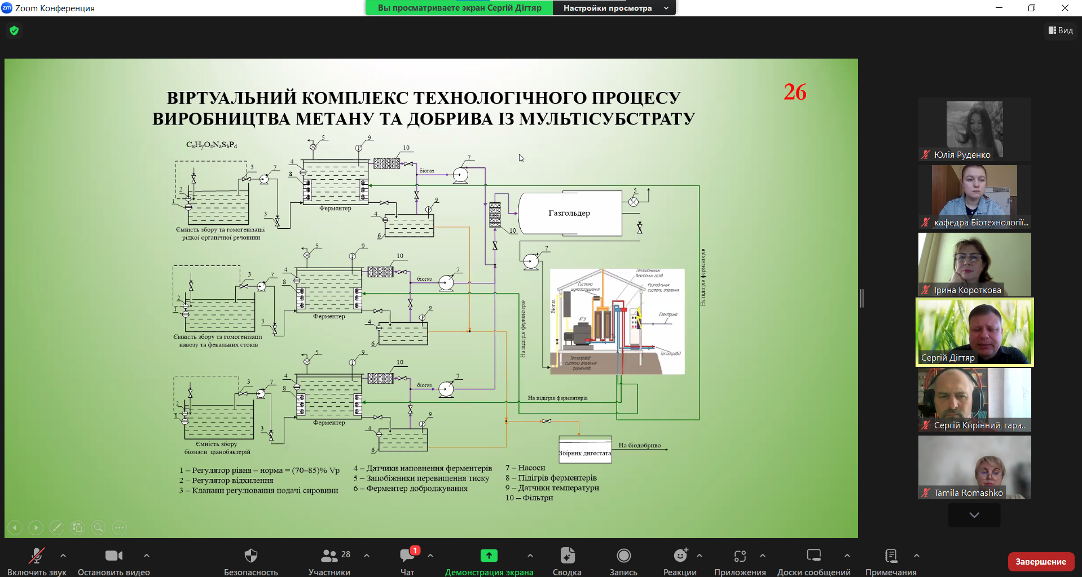The width and height of the screenshot is (1082, 577).
Task: Open Настройки просмотра view options dropdown
Action: (x=614, y=8)
